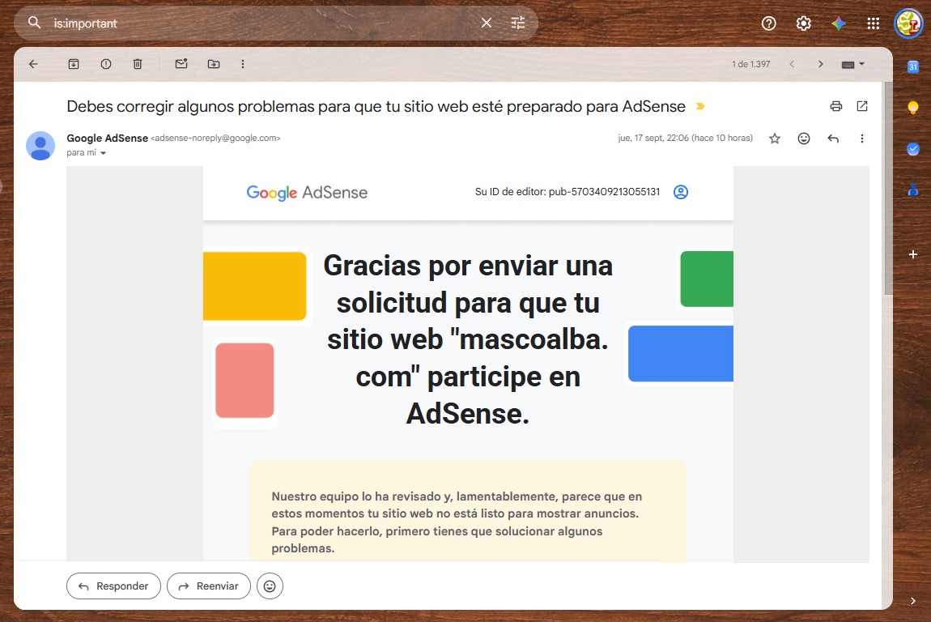
Task: Go back to the message list
Action: coord(33,64)
